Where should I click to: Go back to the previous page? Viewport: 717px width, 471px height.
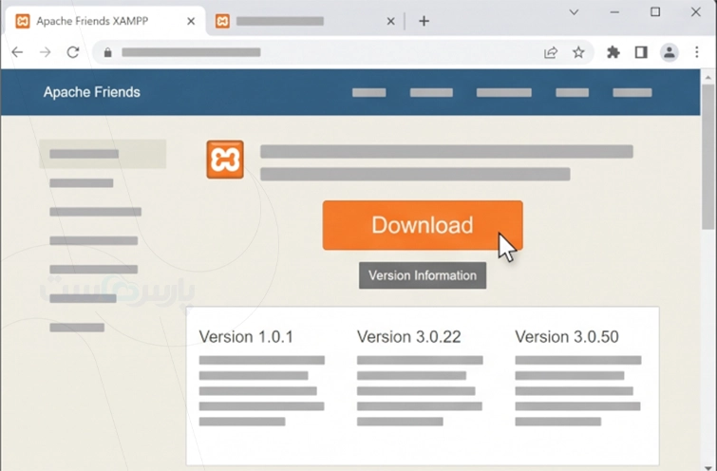point(17,52)
